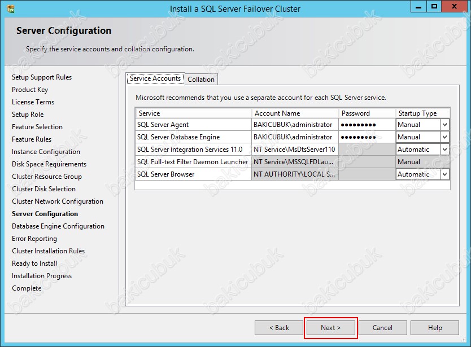This screenshot has height=347, width=471.
Task: Click Feature Rules step in sidebar
Action: (x=32, y=139)
